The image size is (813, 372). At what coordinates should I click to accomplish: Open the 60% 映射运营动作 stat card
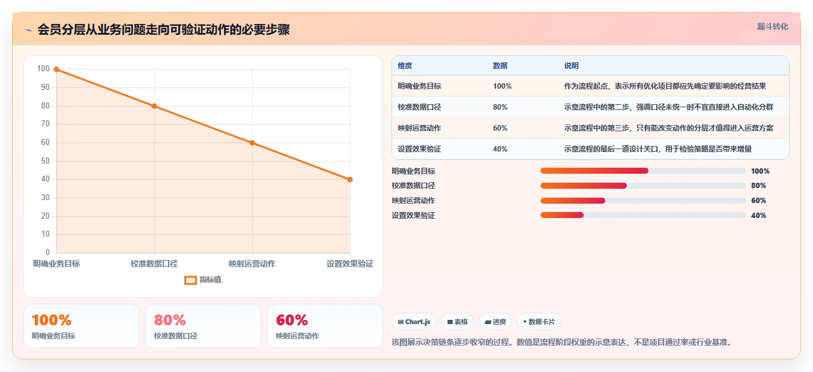(x=325, y=326)
